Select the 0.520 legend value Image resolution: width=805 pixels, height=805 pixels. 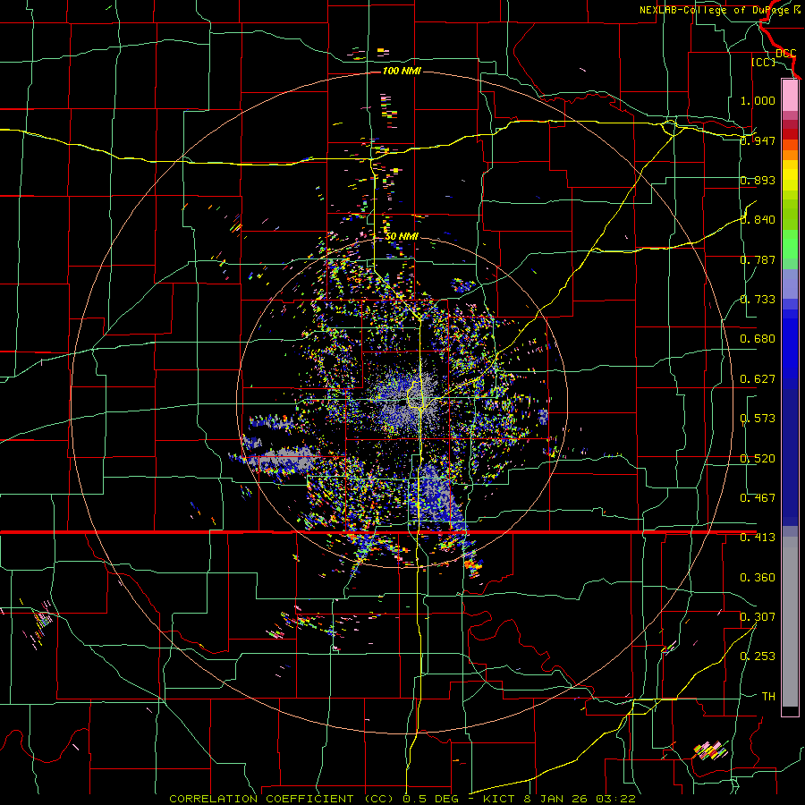[758, 459]
